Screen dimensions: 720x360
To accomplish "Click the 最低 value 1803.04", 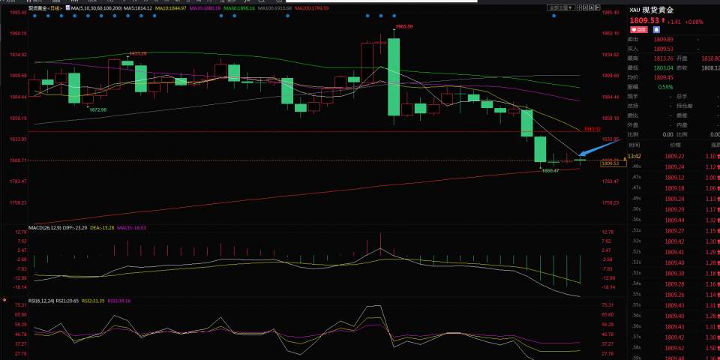I will (x=663, y=68).
